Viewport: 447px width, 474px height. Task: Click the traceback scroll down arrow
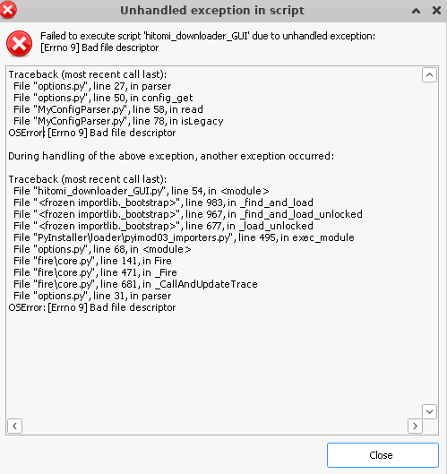tap(429, 411)
